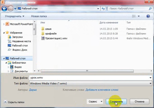Screen dimensions: 154x108
Task: Close the Сохранение документа dialog
Action: tap(149, 2)
